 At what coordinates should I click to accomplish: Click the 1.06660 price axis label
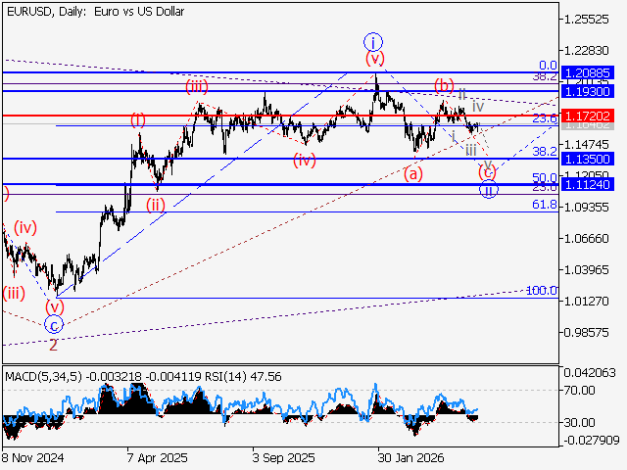tap(586, 239)
